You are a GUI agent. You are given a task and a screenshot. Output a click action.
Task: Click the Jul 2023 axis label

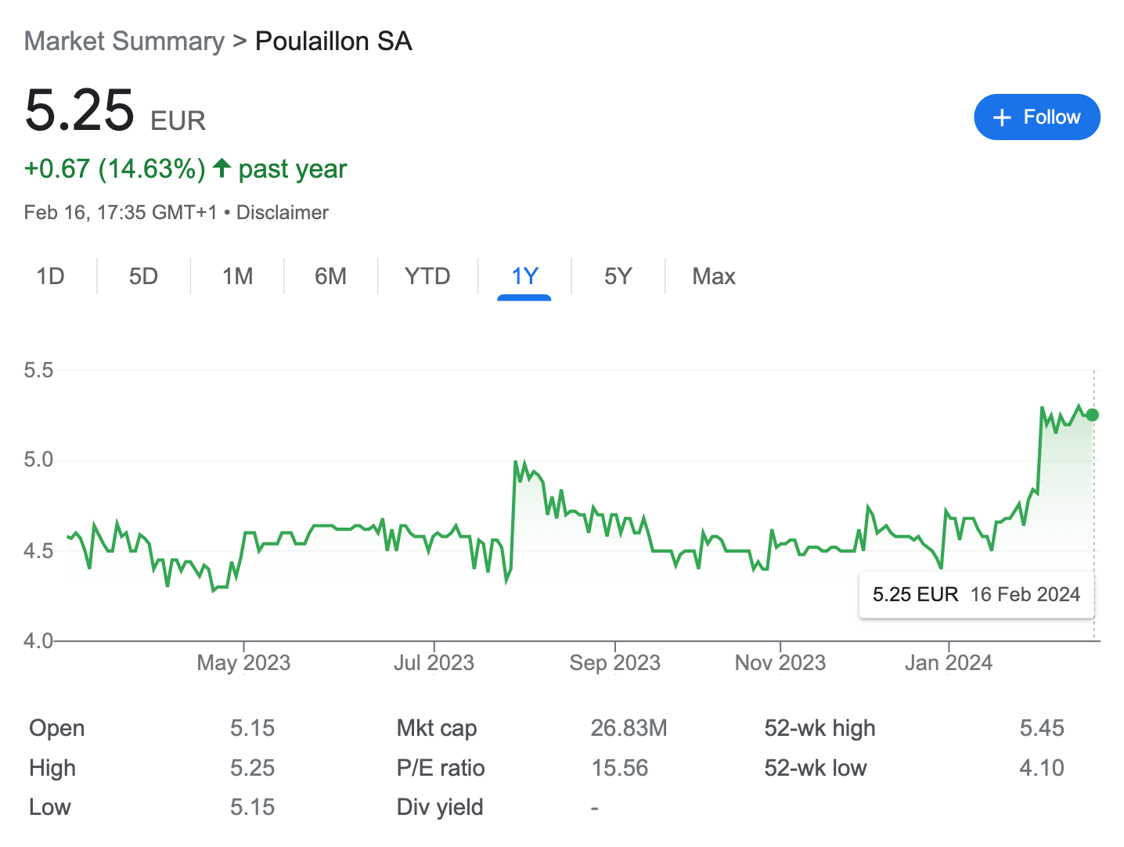point(434,663)
